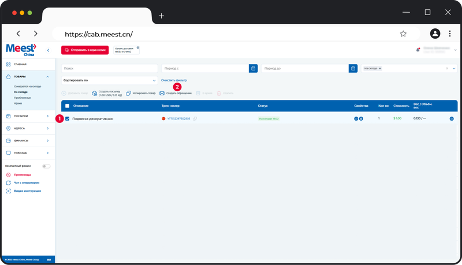462x265 pixels.
Task: Open the 'Сортировать по' dropdown
Action: coord(109,80)
